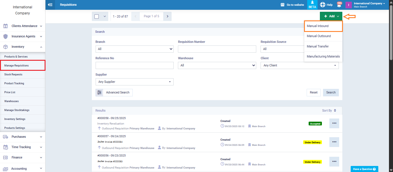The image size is (393, 172).
Task: Click the sidebar collapse arrow icon
Action: pyautogui.click(x=50, y=5)
